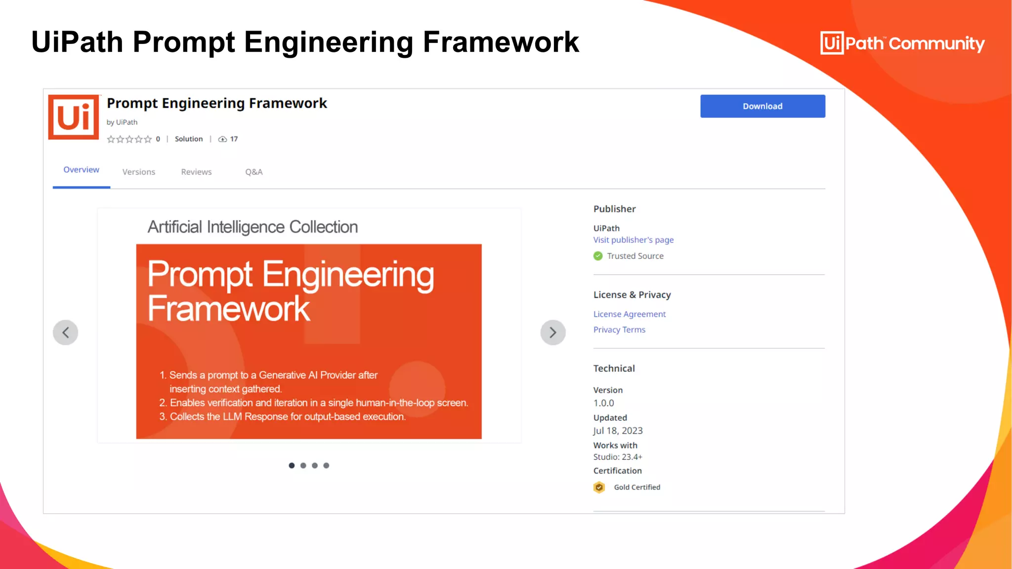Click the 'Studio: 23.4+' compatibility text
Viewport: 1012px width, 569px height.
pos(618,457)
